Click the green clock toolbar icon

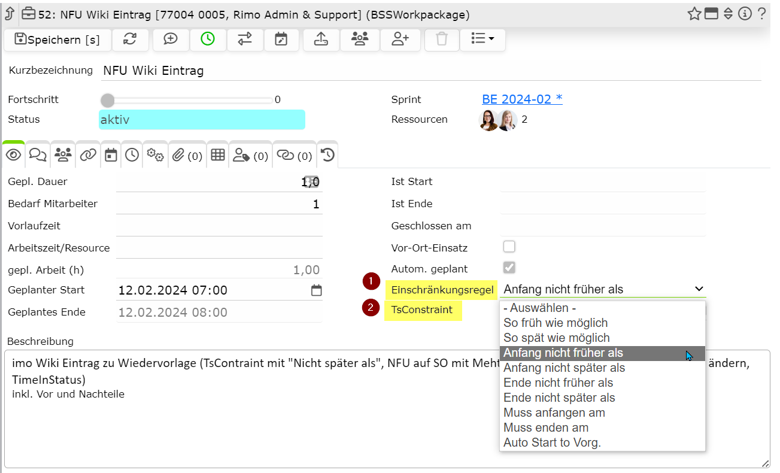(208, 40)
